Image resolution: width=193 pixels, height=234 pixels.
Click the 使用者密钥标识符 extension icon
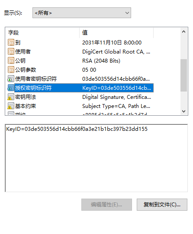click(x=11, y=79)
